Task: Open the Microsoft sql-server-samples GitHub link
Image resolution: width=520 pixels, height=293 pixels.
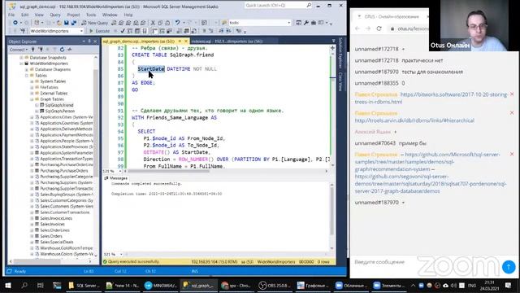Action: (x=427, y=162)
